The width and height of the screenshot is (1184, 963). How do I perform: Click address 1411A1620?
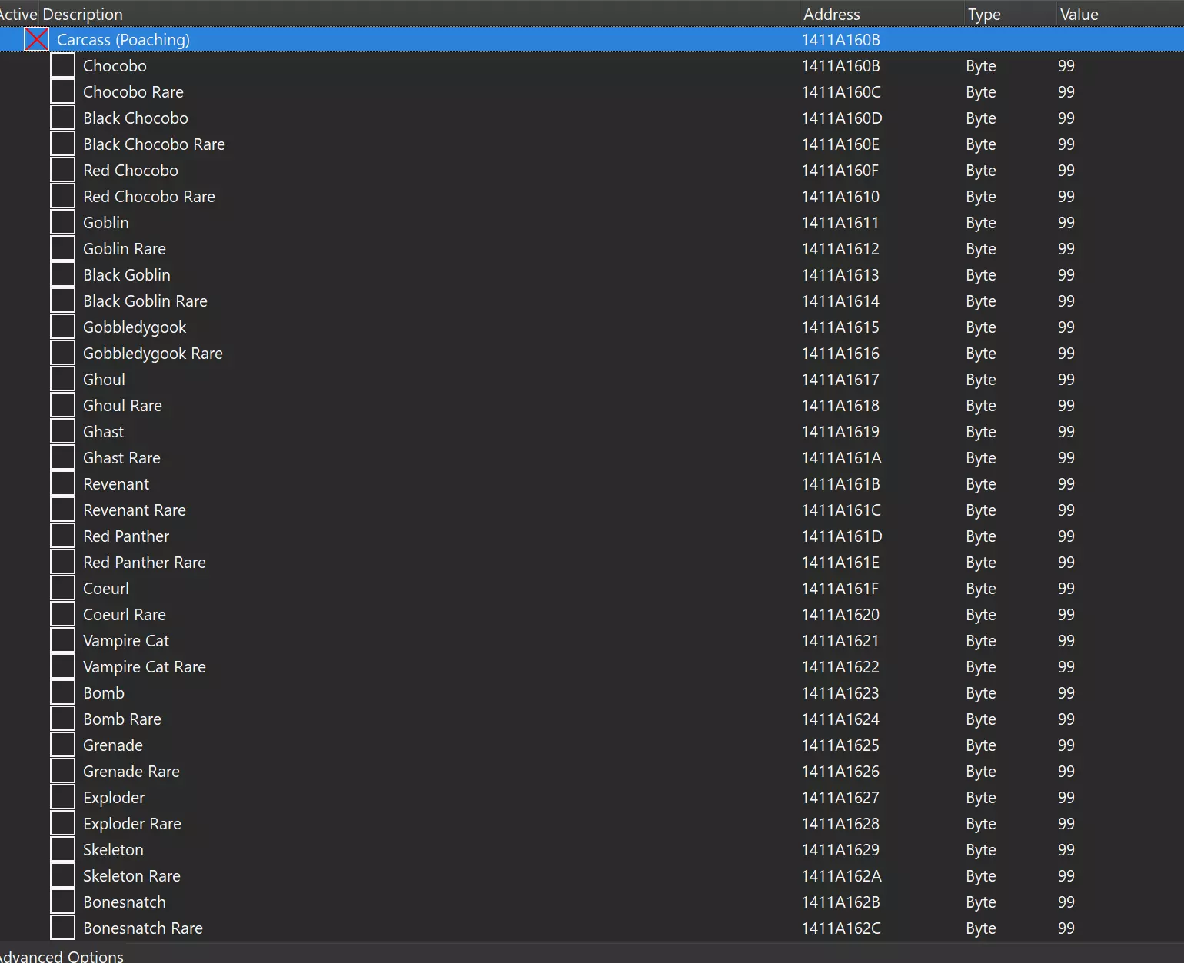(840, 614)
